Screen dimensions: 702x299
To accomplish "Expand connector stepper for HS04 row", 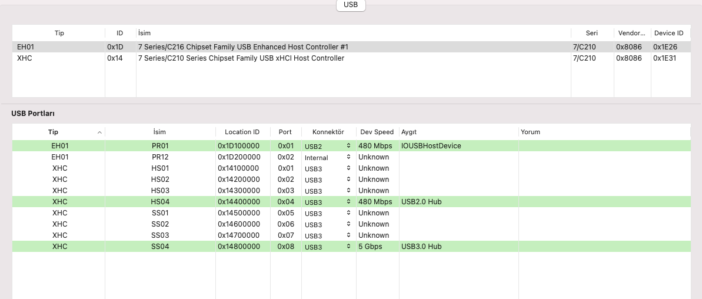I will tap(348, 202).
